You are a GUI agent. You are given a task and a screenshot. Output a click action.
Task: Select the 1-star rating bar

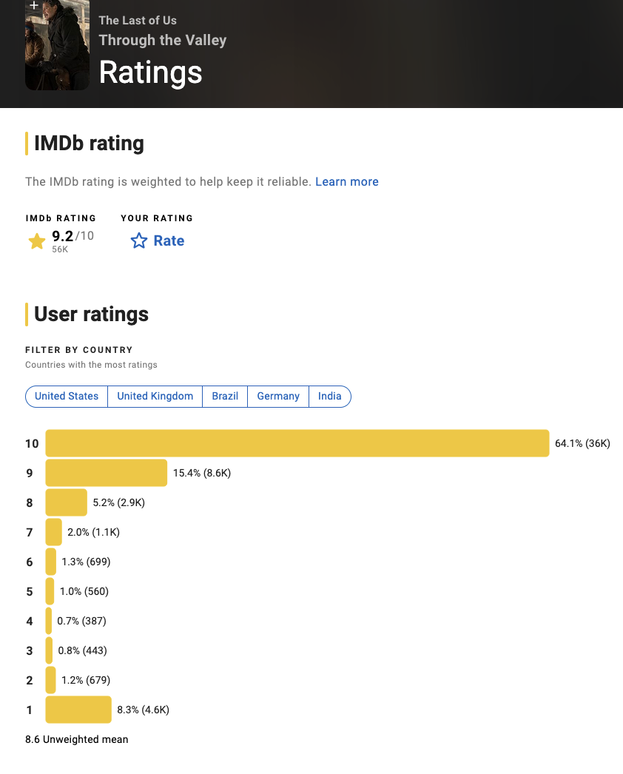(x=78, y=710)
